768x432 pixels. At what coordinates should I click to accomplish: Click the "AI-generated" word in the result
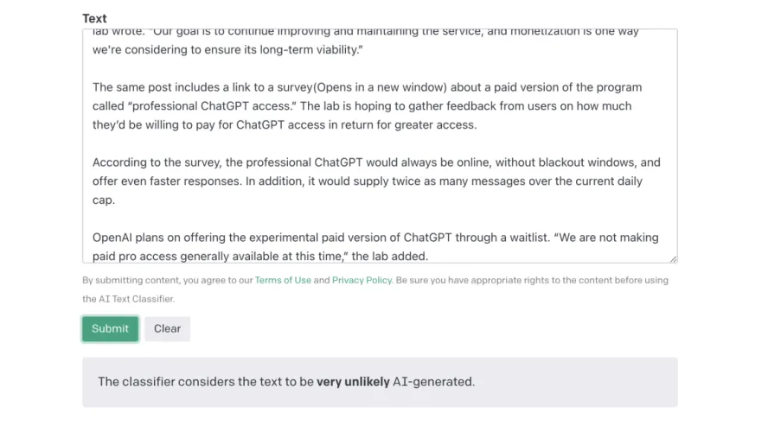(433, 381)
